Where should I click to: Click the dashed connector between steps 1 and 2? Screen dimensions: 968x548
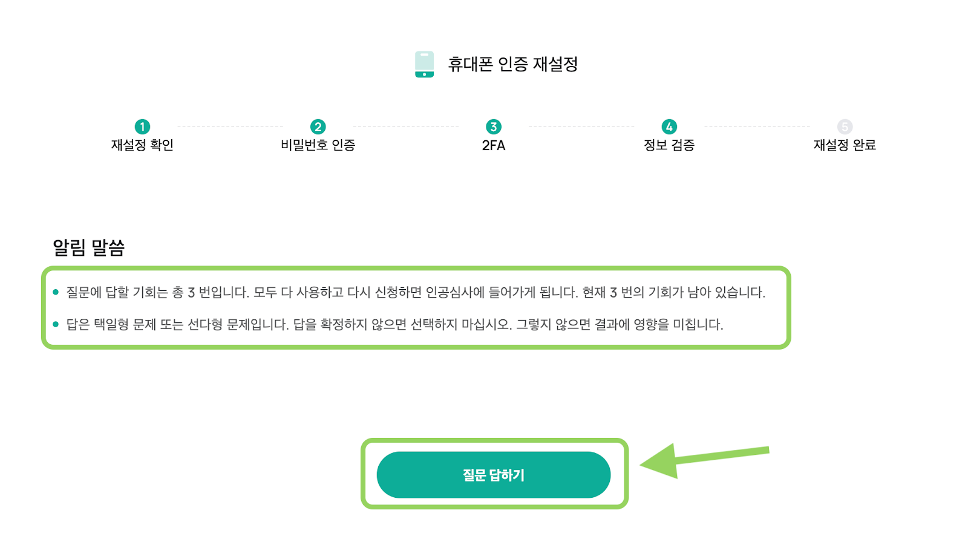coord(230,126)
